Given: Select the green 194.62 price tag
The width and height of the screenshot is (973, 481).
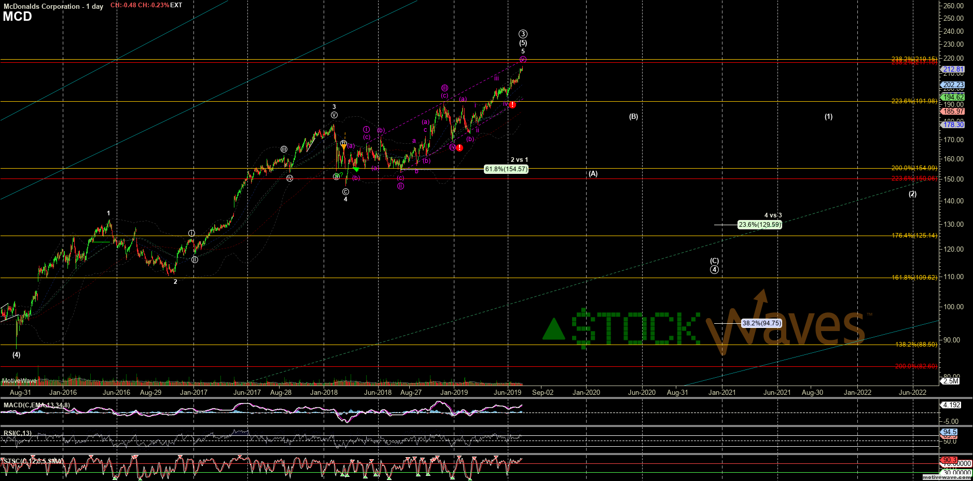Looking at the screenshot, I should pyautogui.click(x=953, y=97).
